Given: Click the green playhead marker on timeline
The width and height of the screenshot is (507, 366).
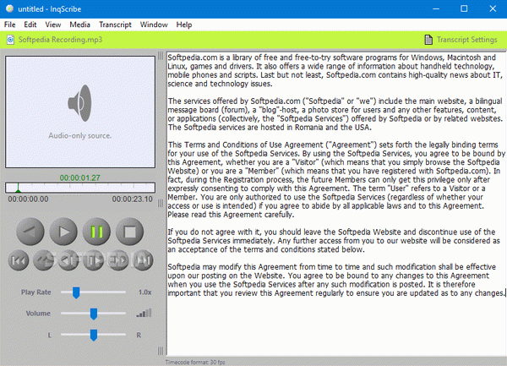Looking at the screenshot, I should click(18, 188).
